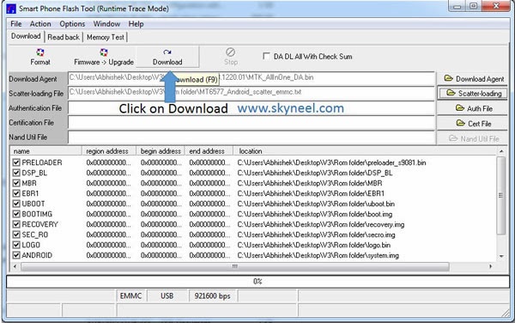Uncheck the PRELOADER partition checkbox
Screen dimensions: 515x323
16,162
